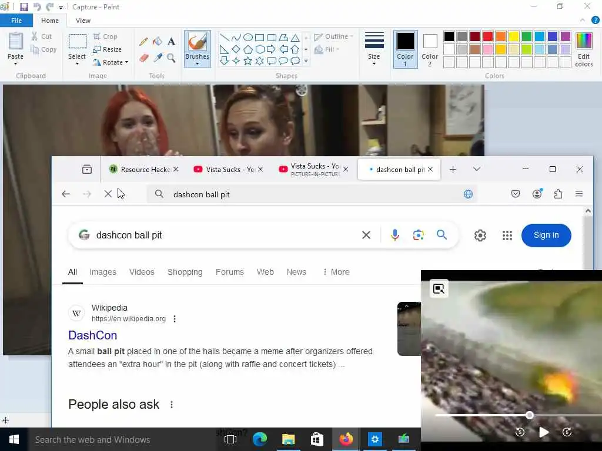Choose the Oval shape in Paint
The width and height of the screenshot is (602, 451).
248,37
